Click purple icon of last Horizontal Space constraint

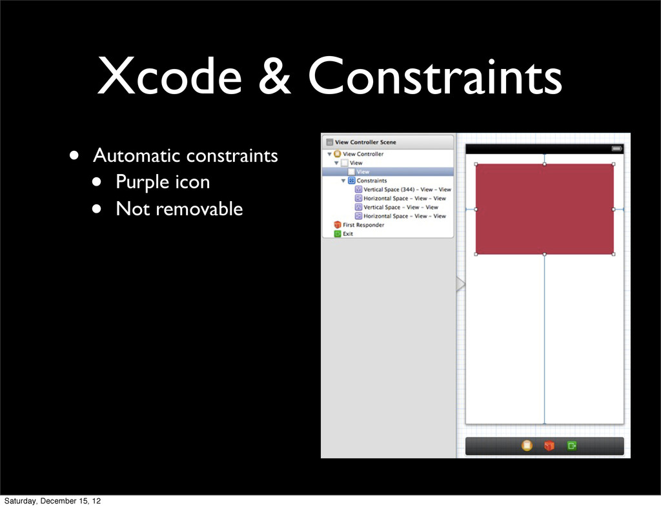(x=358, y=216)
